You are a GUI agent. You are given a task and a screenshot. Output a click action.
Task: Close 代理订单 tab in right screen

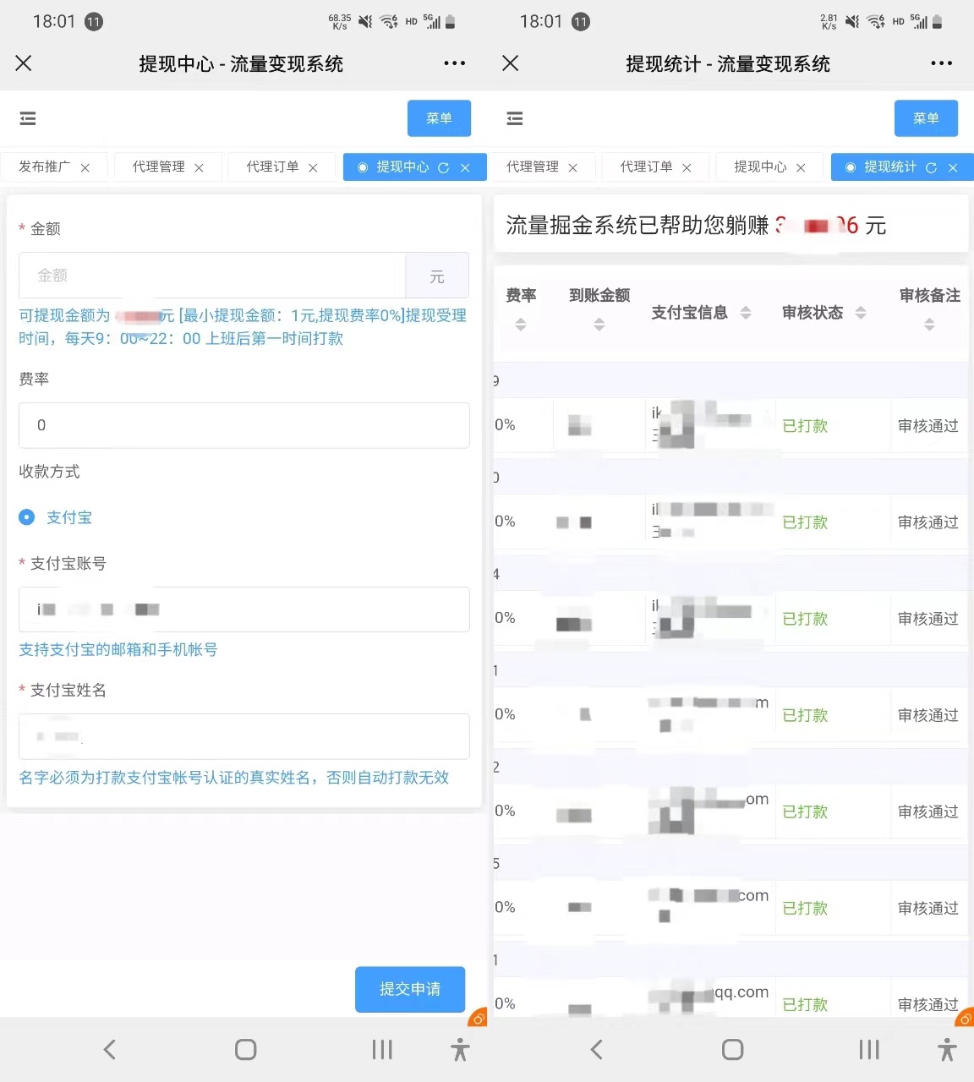click(x=687, y=168)
